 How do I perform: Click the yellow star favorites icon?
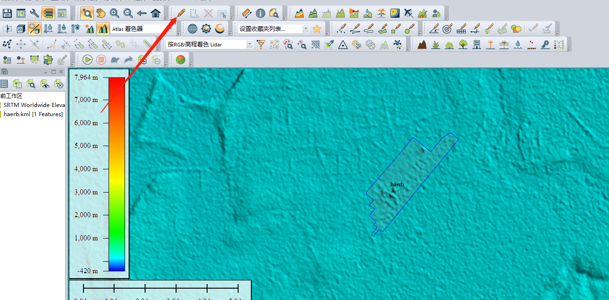(x=317, y=29)
